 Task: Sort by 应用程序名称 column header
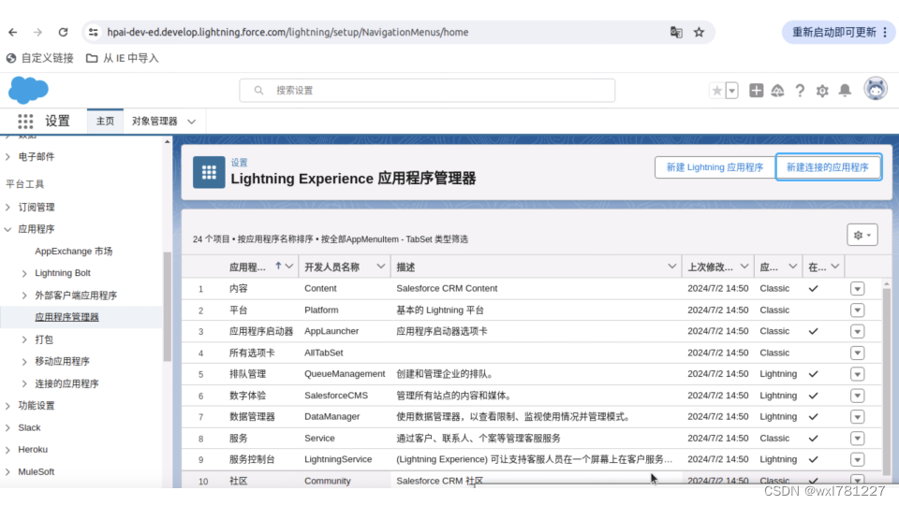pos(247,267)
